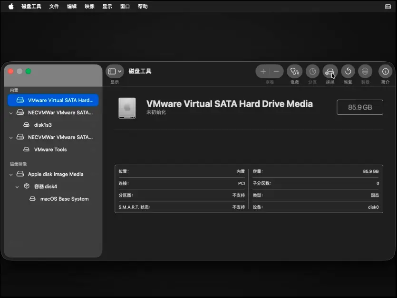Select the VMware Tools volume
Viewport: 397px width, 298px height.
[x=50, y=149]
